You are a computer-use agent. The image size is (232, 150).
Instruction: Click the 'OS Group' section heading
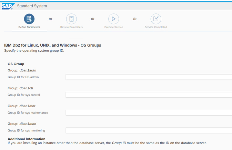16,64
